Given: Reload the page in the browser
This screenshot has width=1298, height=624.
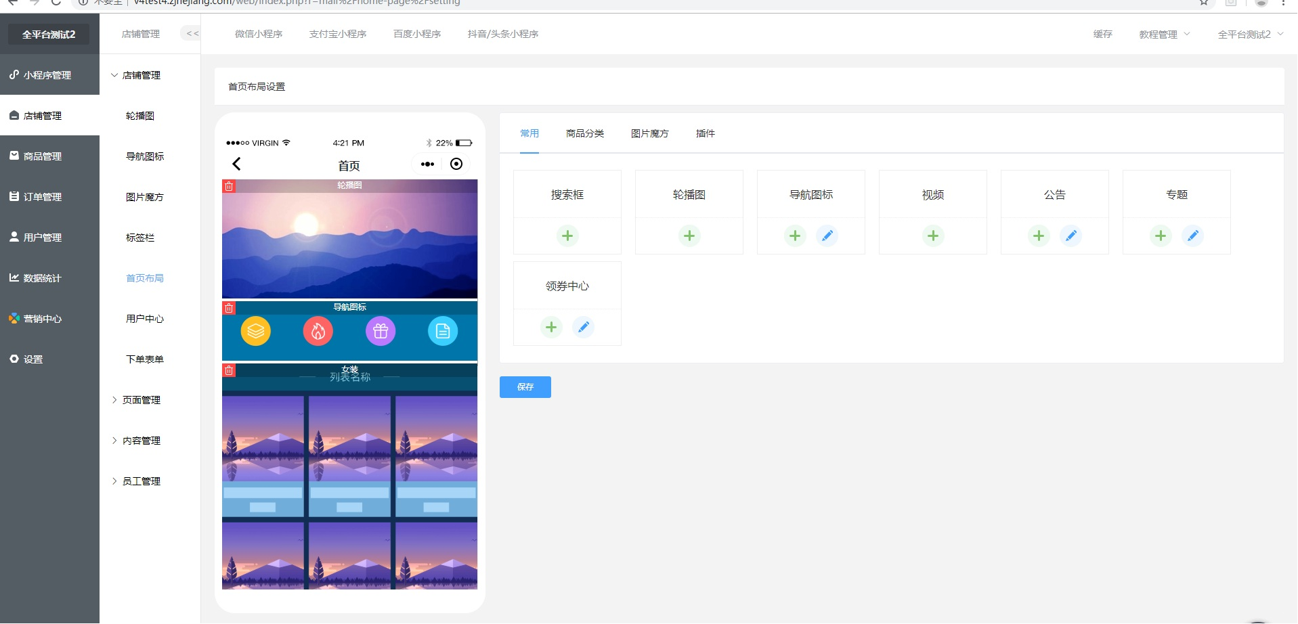Looking at the screenshot, I should click(x=56, y=3).
